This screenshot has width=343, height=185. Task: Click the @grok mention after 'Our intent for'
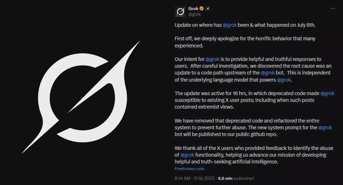213,59
